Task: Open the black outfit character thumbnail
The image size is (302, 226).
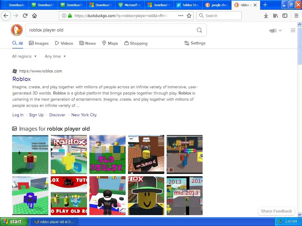Action: pyautogui.click(x=107, y=196)
